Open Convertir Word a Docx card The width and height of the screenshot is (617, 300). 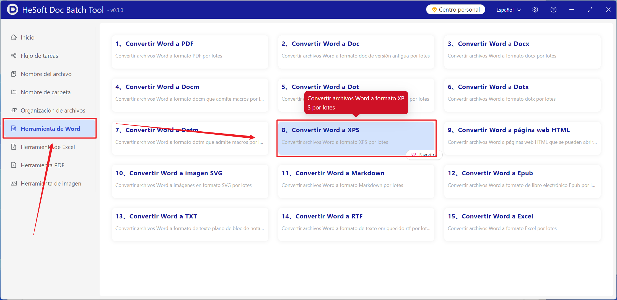point(522,52)
